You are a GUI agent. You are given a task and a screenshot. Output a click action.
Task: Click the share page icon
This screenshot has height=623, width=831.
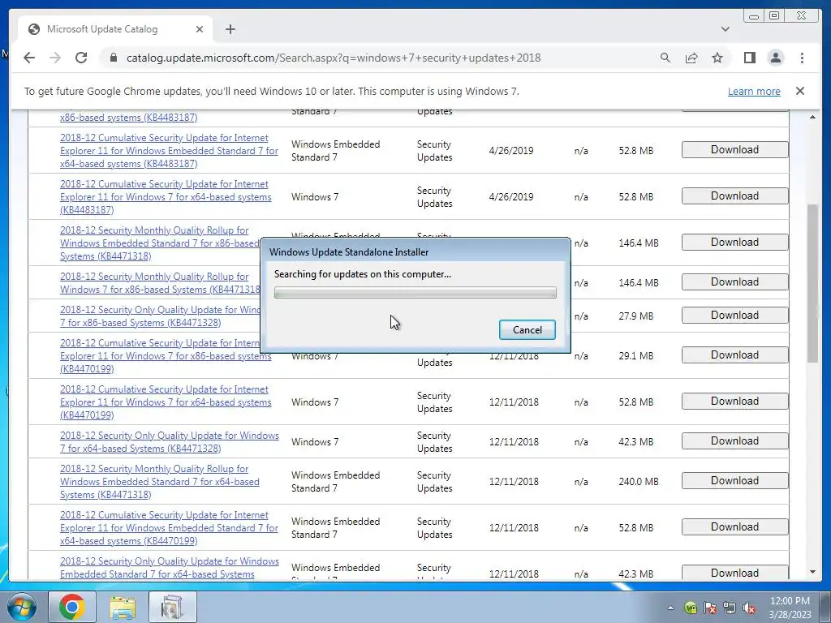pyautogui.click(x=691, y=58)
